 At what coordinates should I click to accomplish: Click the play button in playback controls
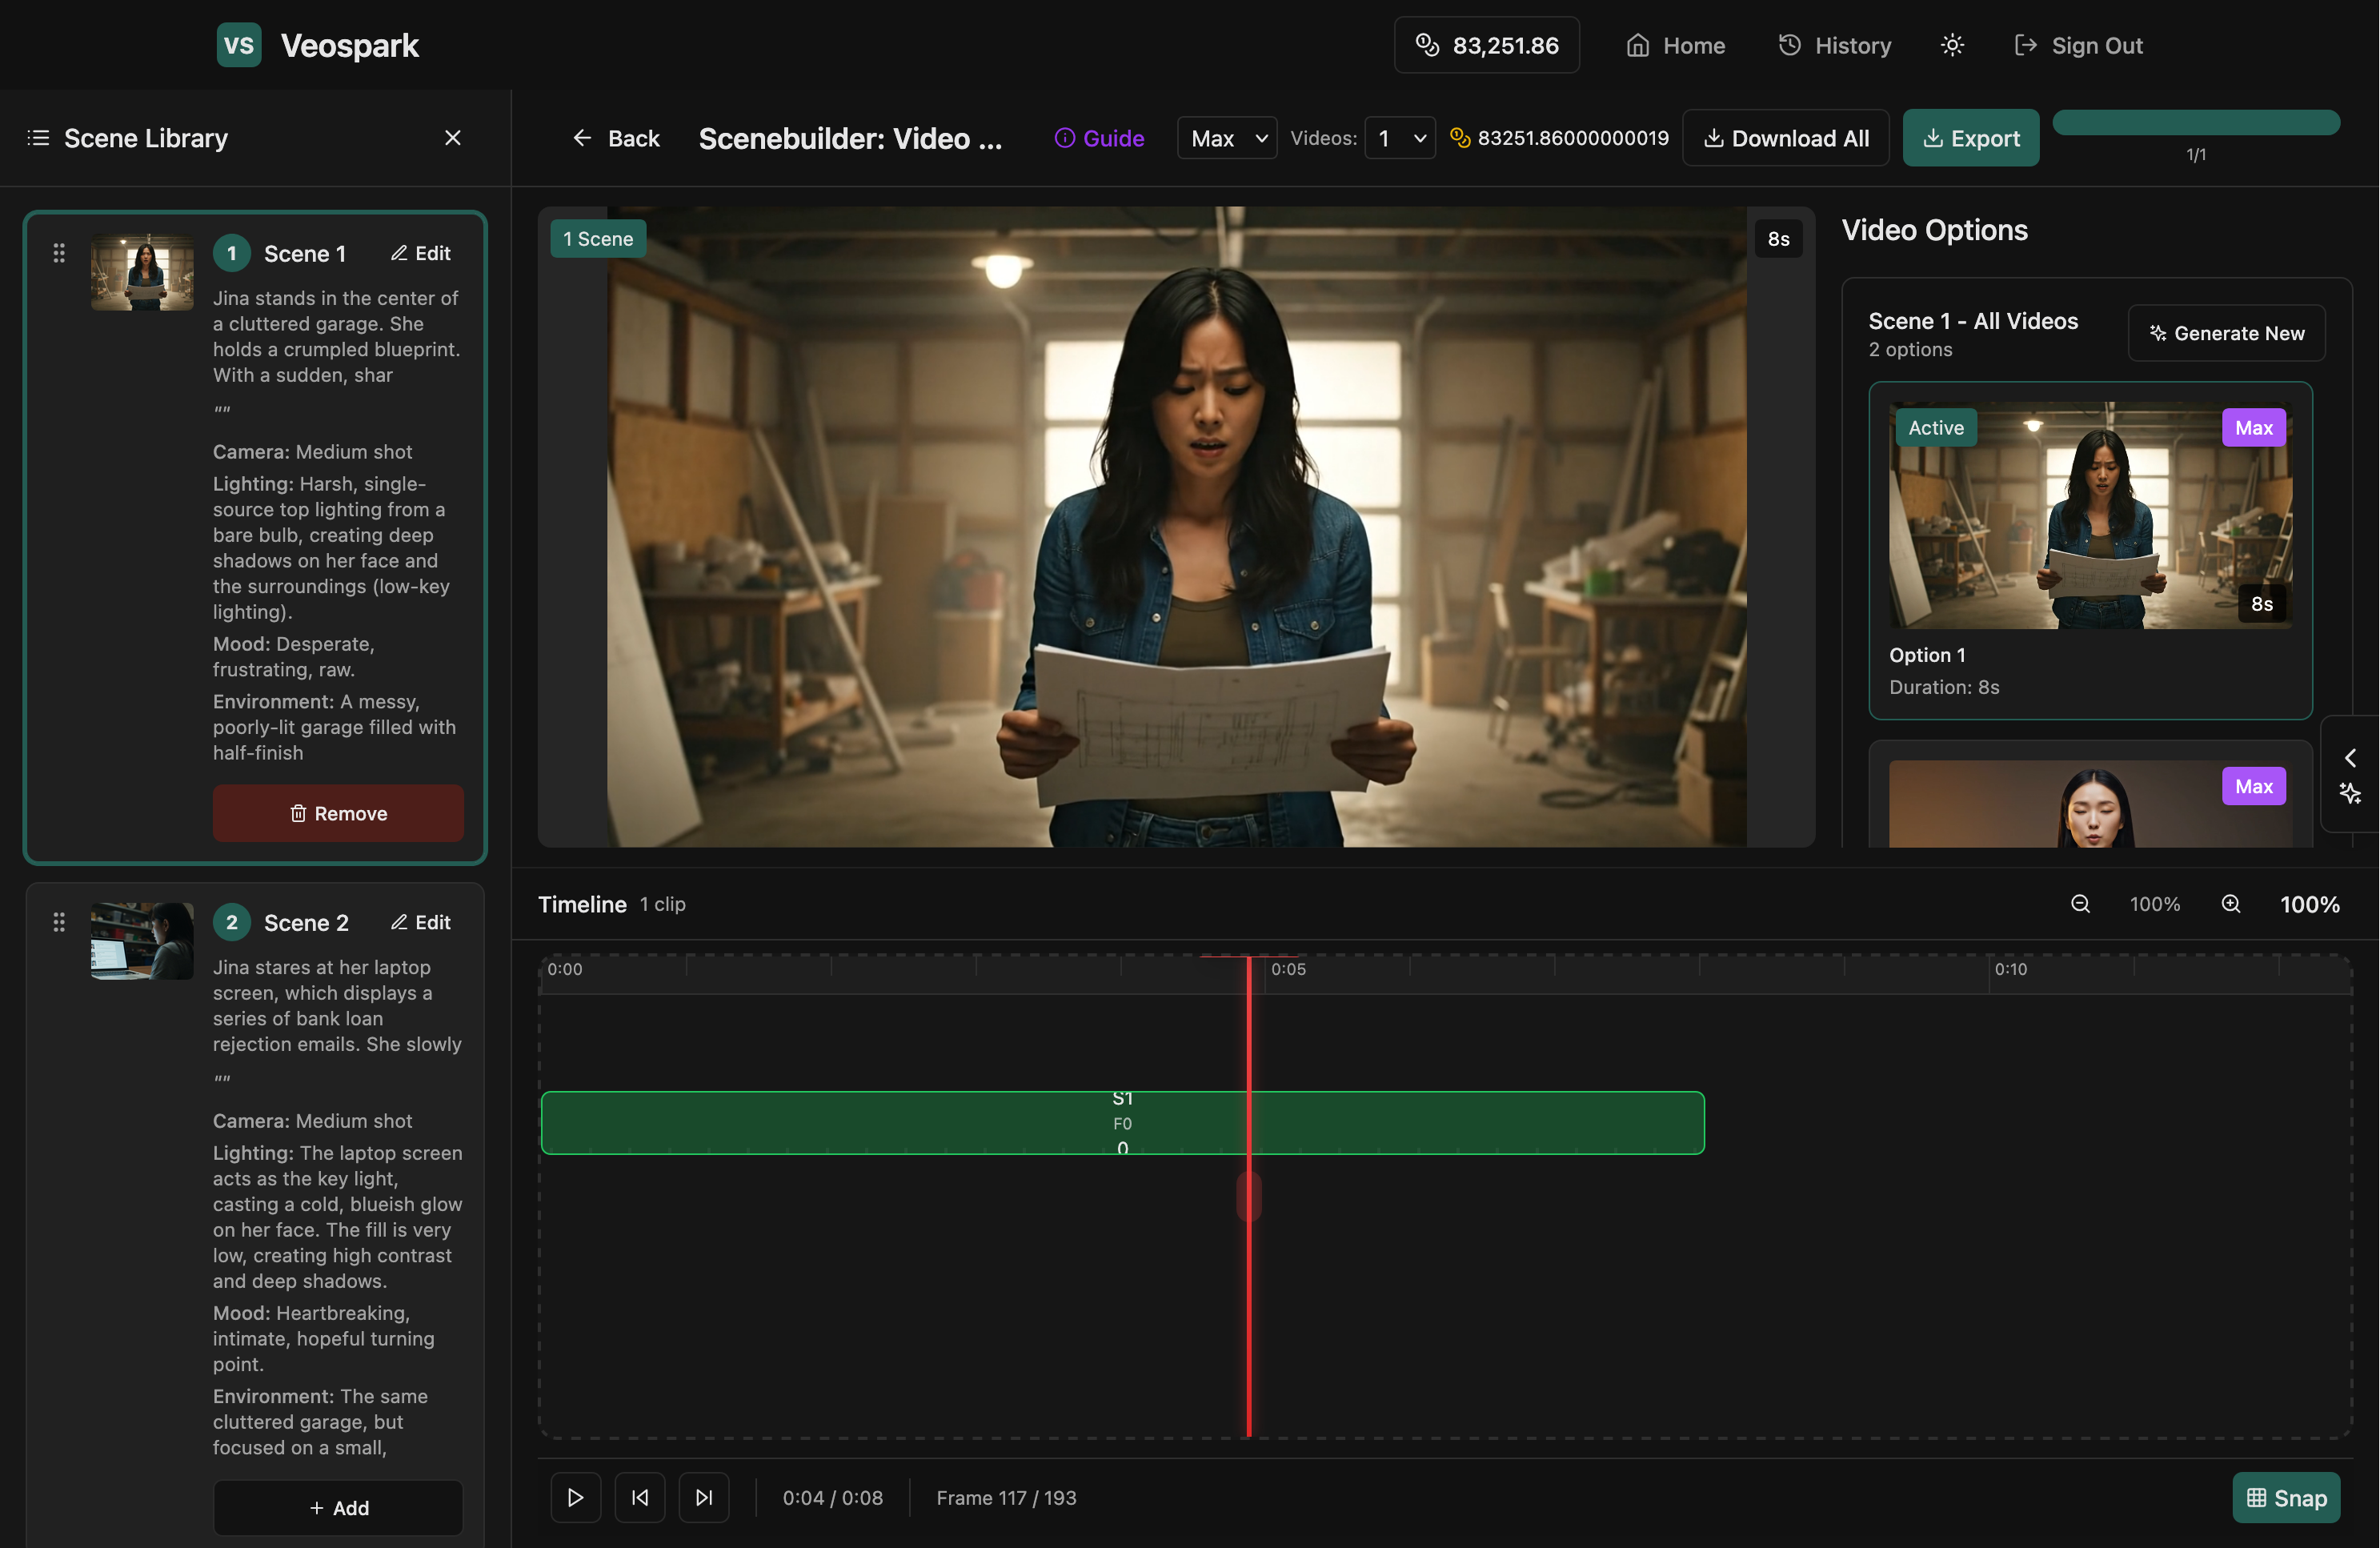[575, 1497]
